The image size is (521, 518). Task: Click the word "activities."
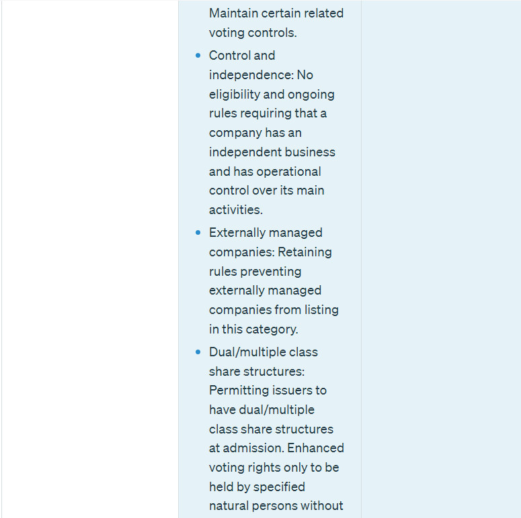click(x=236, y=210)
